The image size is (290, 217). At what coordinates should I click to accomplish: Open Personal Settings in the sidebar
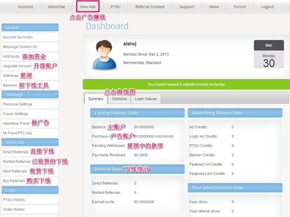tap(18, 104)
